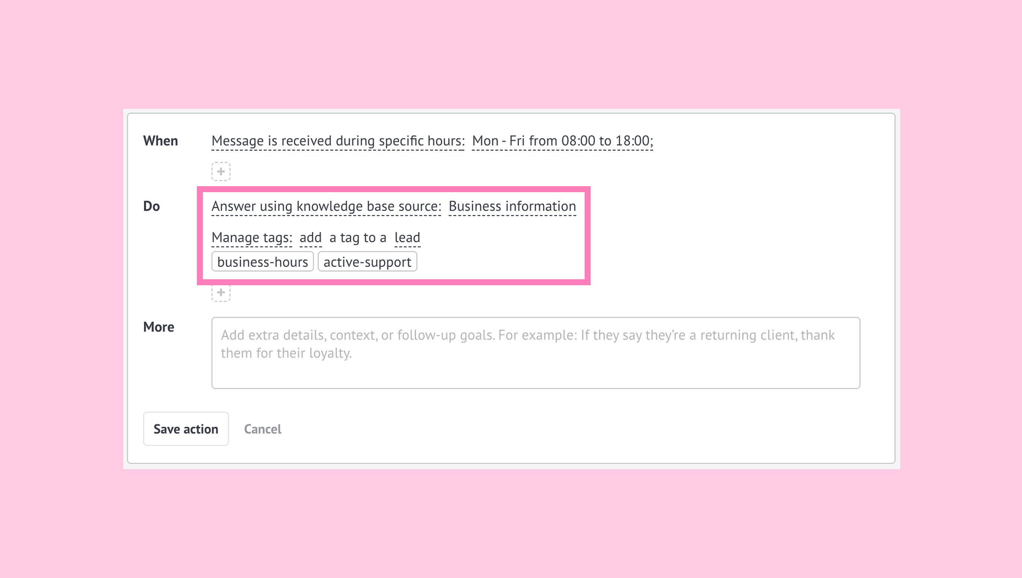Change the 'lead' tag target option
Image resolution: width=1022 pixels, height=578 pixels.
click(x=407, y=237)
